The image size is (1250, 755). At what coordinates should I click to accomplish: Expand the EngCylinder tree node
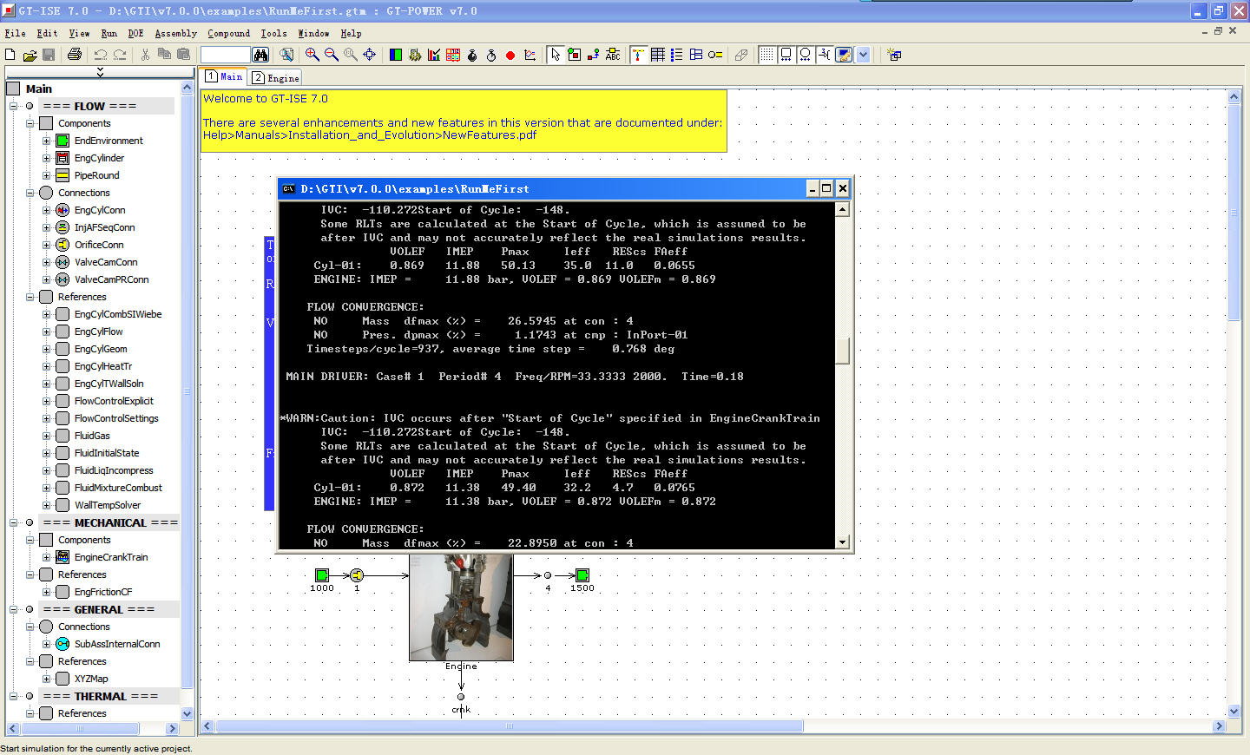pyautogui.click(x=46, y=158)
